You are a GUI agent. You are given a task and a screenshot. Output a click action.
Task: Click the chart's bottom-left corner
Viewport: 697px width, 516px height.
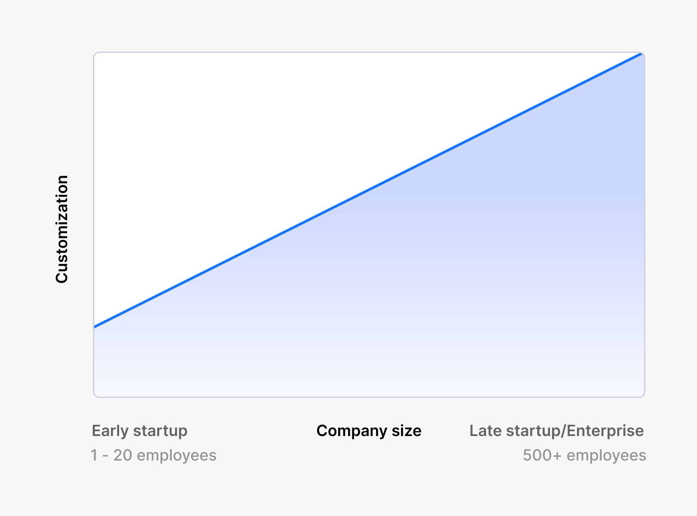[x=95, y=396]
